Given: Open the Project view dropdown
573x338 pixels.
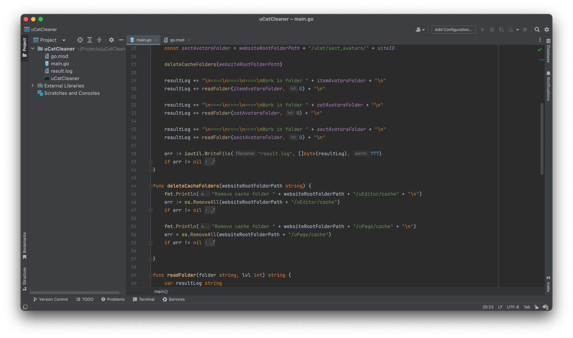Looking at the screenshot, I should tap(64, 40).
